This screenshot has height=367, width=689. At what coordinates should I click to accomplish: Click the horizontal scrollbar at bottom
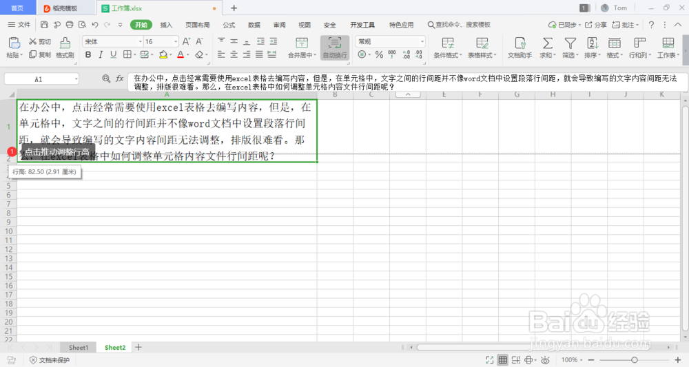pyautogui.click(x=533, y=347)
